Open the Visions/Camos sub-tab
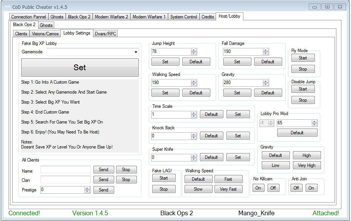Image resolution: width=351 pixels, height=221 pixels. coord(45,34)
